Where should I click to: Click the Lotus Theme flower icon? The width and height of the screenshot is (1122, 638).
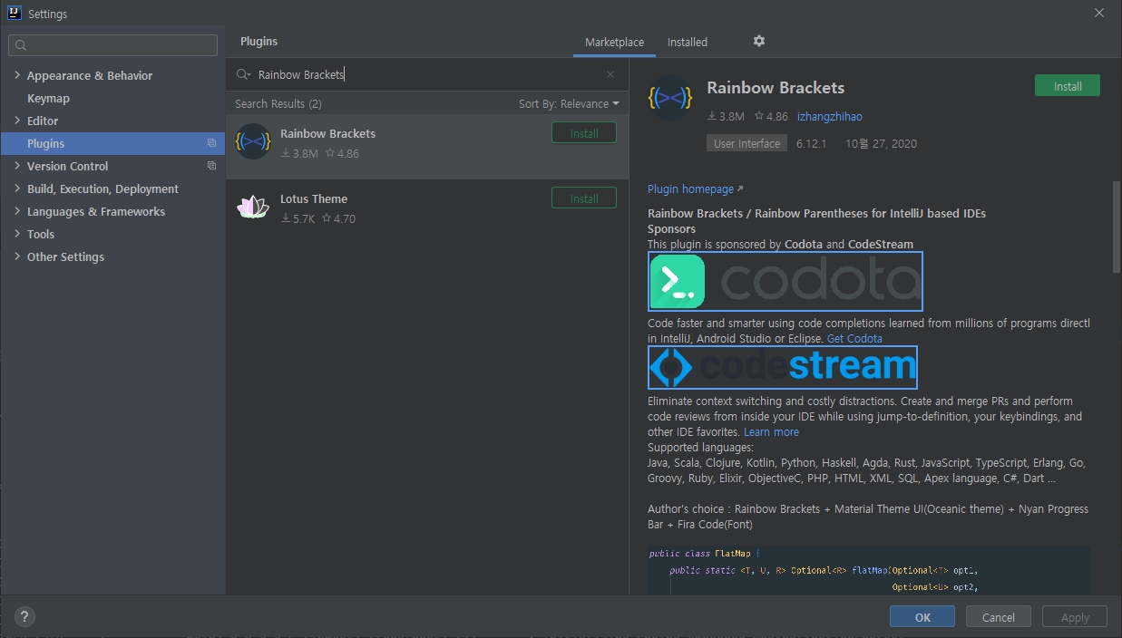click(252, 207)
